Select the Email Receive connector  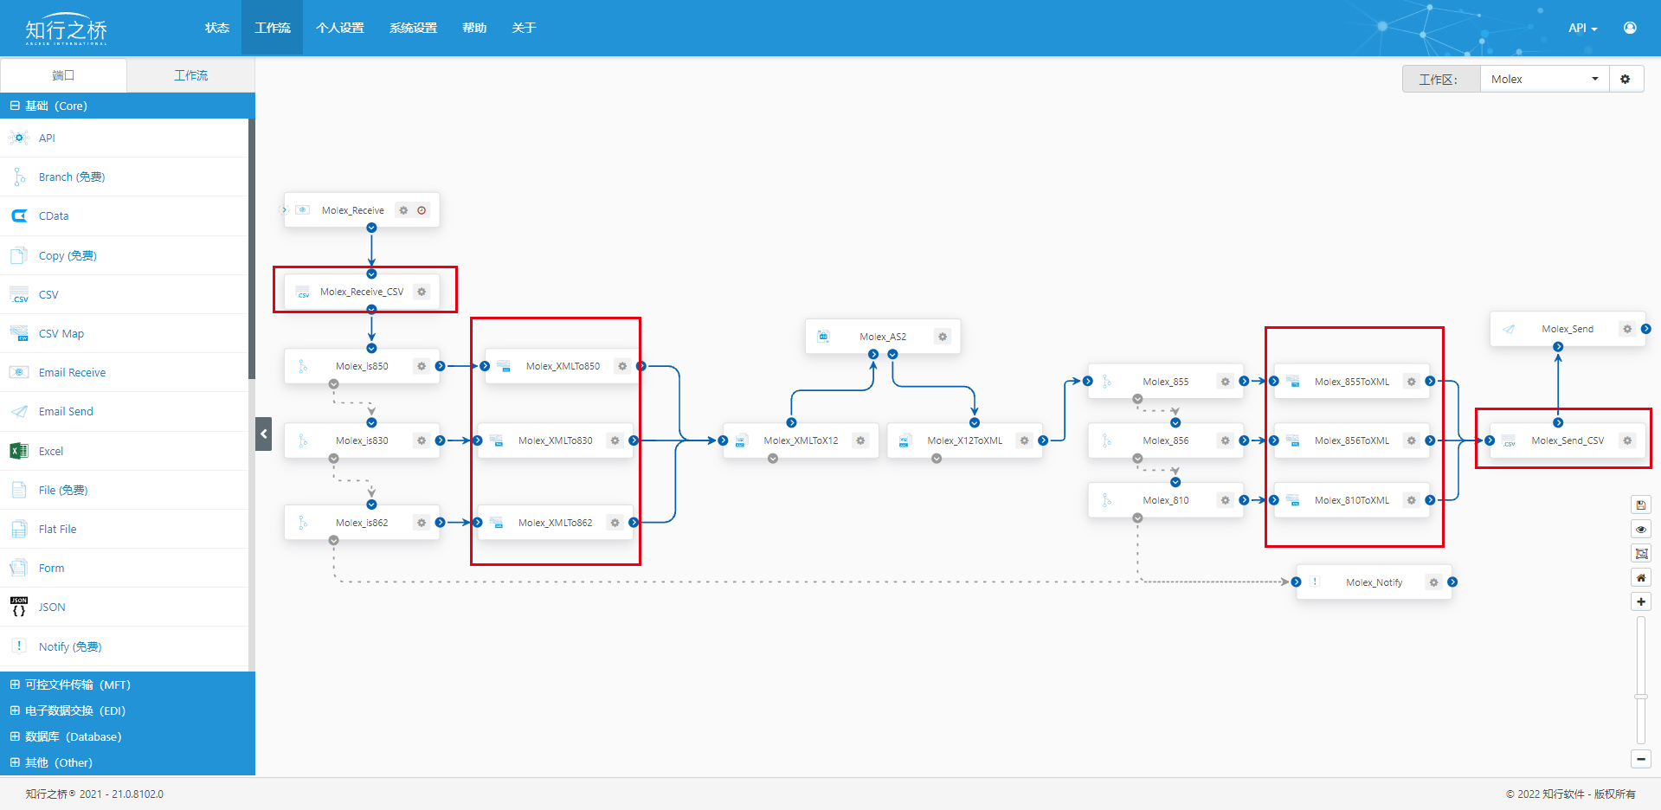pos(124,372)
